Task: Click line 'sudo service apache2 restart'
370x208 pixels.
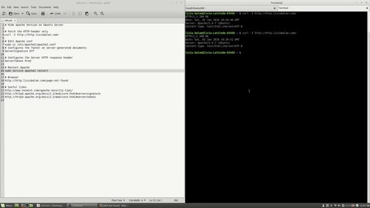Action: click(x=26, y=70)
